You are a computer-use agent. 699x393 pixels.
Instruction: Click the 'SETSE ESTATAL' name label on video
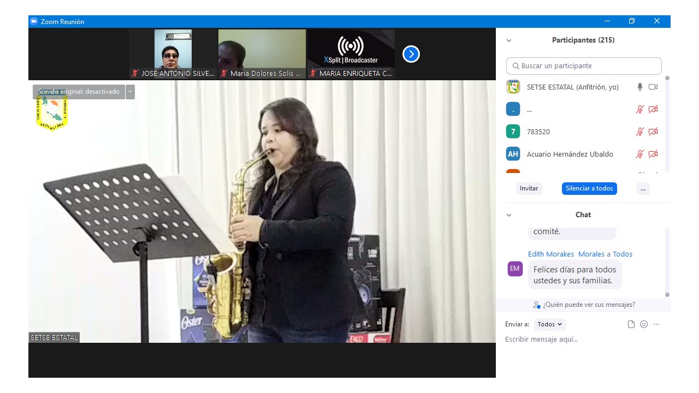[54, 337]
